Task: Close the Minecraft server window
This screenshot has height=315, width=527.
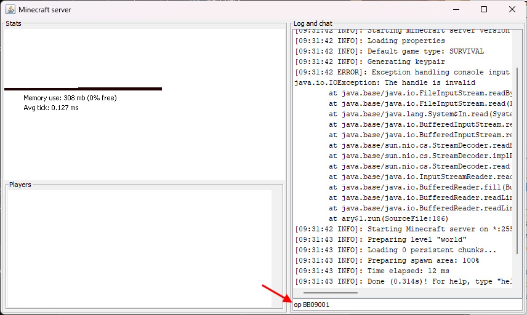Action: pos(512,10)
